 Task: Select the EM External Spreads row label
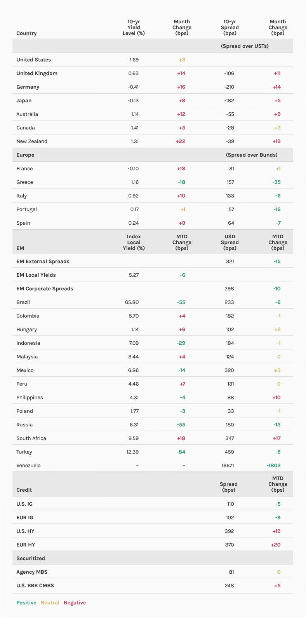tap(43, 262)
